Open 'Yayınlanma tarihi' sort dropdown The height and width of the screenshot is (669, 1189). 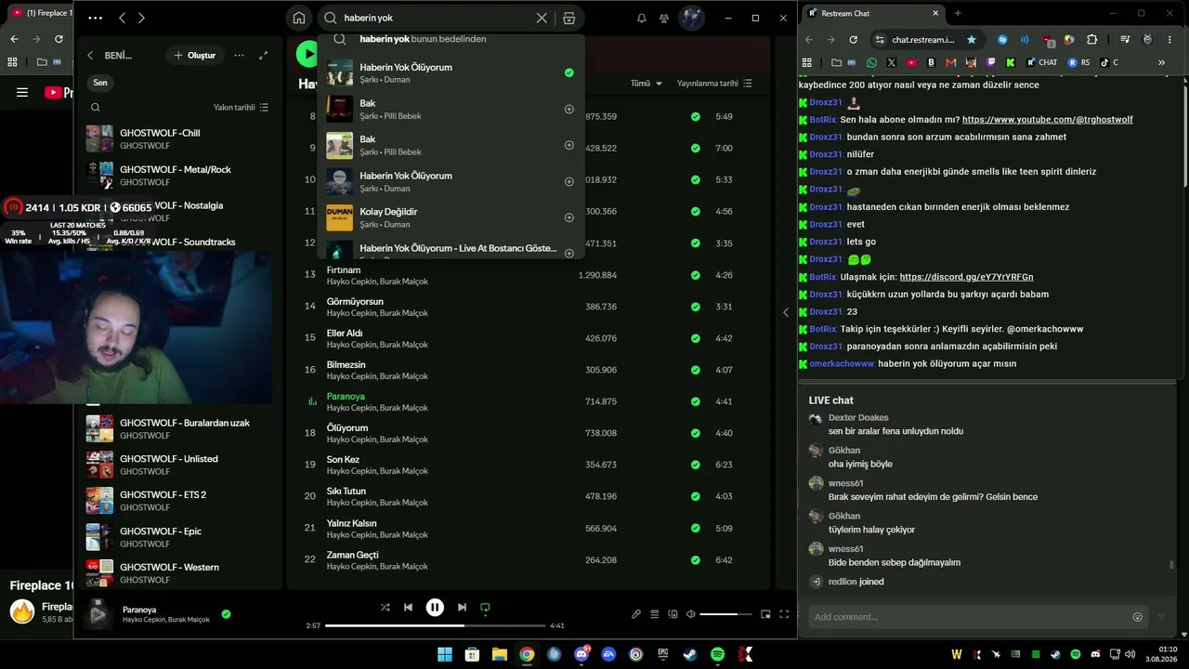[714, 84]
